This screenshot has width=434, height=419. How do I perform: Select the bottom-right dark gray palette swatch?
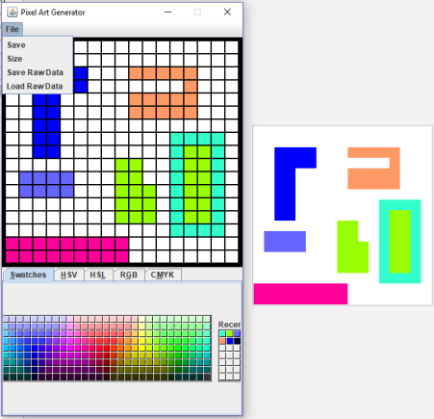[207, 377]
